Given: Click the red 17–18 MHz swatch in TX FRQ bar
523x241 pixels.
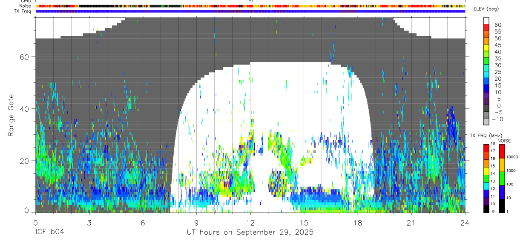Looking at the screenshot, I should click(486, 148).
